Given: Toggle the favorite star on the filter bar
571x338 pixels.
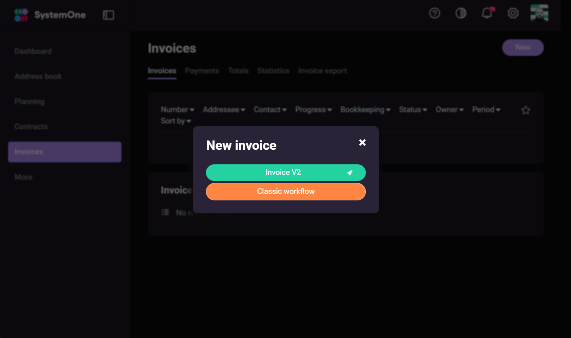Looking at the screenshot, I should (x=525, y=110).
